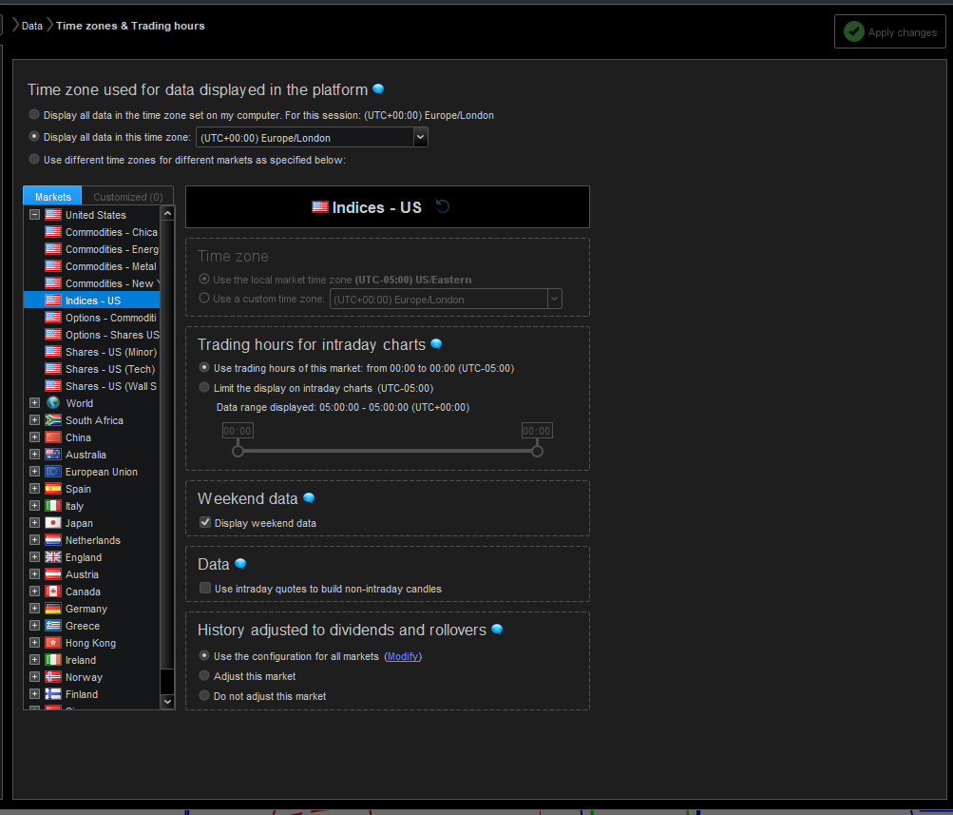Click the European Union flag icon

tap(53, 472)
